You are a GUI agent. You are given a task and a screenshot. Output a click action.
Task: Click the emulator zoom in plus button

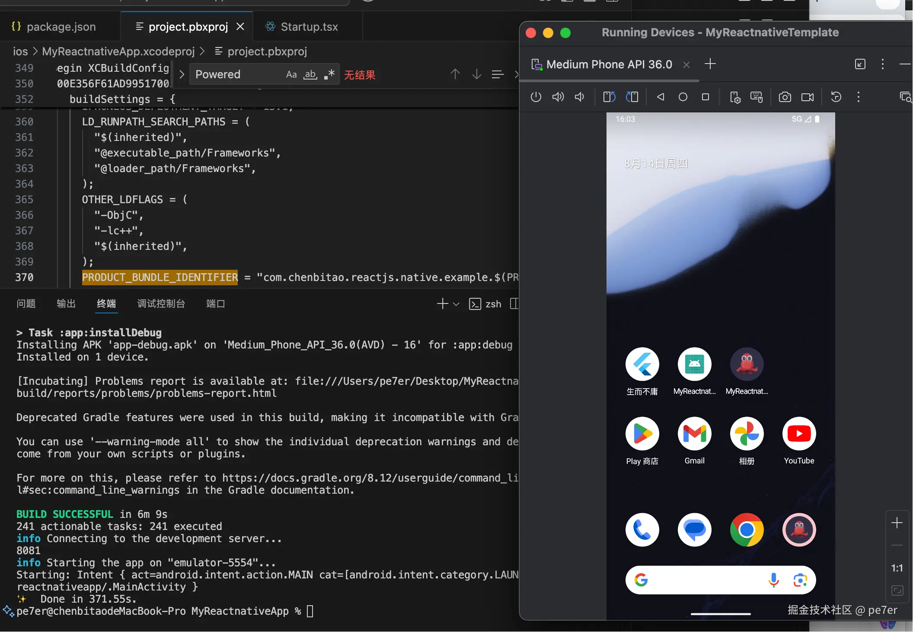tap(897, 523)
